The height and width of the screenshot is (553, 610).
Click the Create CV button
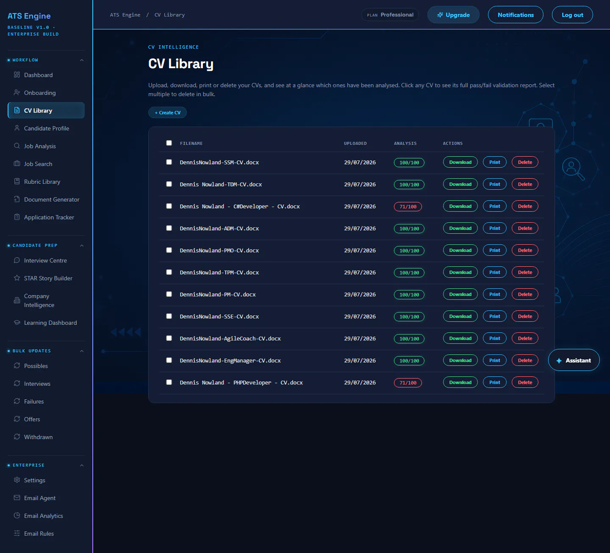pos(167,113)
